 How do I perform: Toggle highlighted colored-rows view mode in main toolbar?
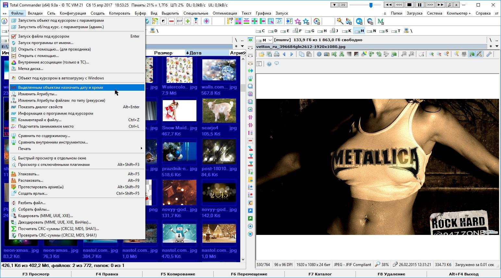pyautogui.click(x=238, y=21)
